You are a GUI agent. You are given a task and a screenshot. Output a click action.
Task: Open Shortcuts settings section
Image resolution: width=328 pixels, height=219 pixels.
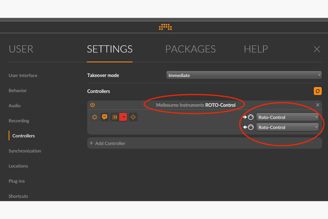(x=18, y=196)
